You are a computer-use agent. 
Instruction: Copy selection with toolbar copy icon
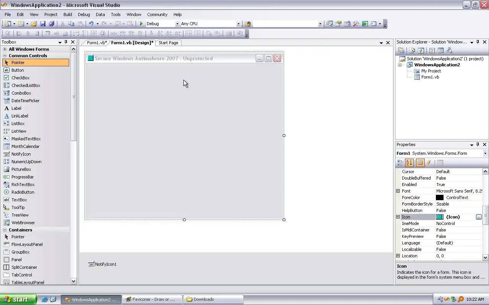pyautogui.click(x=71, y=24)
